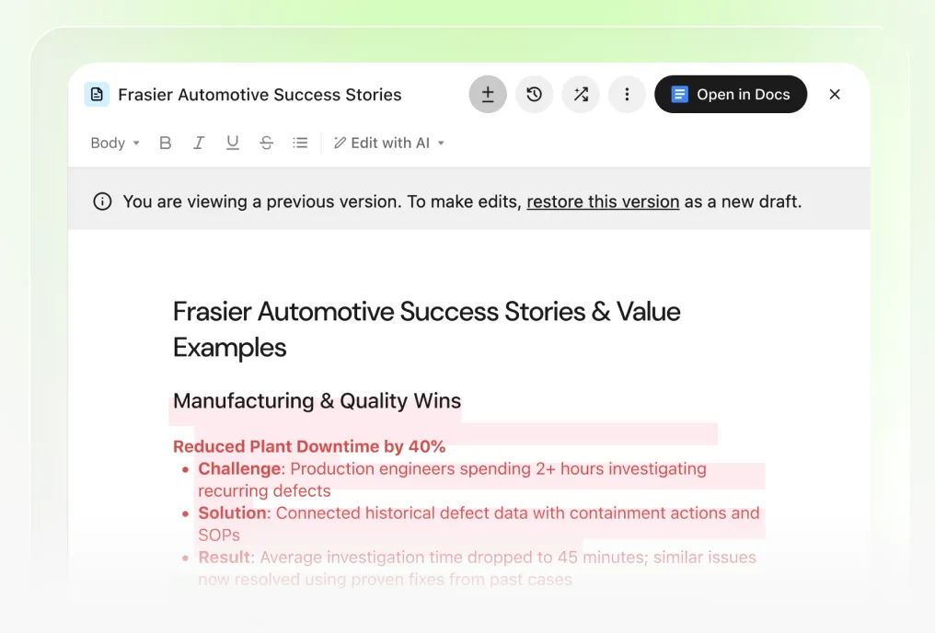Click the pencil icon beside Edit with AI
The height and width of the screenshot is (633, 935).
point(340,143)
